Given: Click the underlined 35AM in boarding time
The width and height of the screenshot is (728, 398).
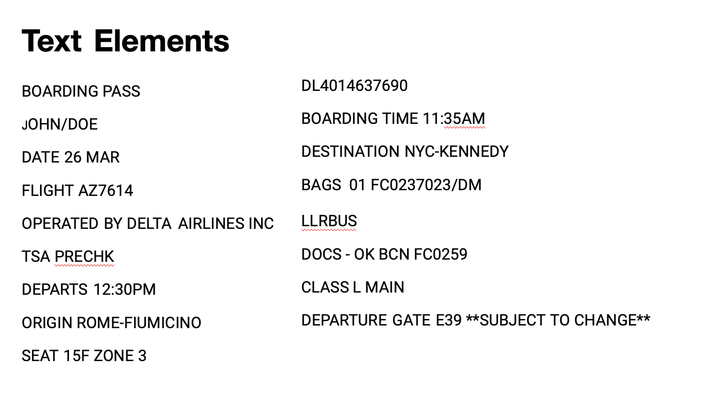Looking at the screenshot, I should (x=464, y=119).
